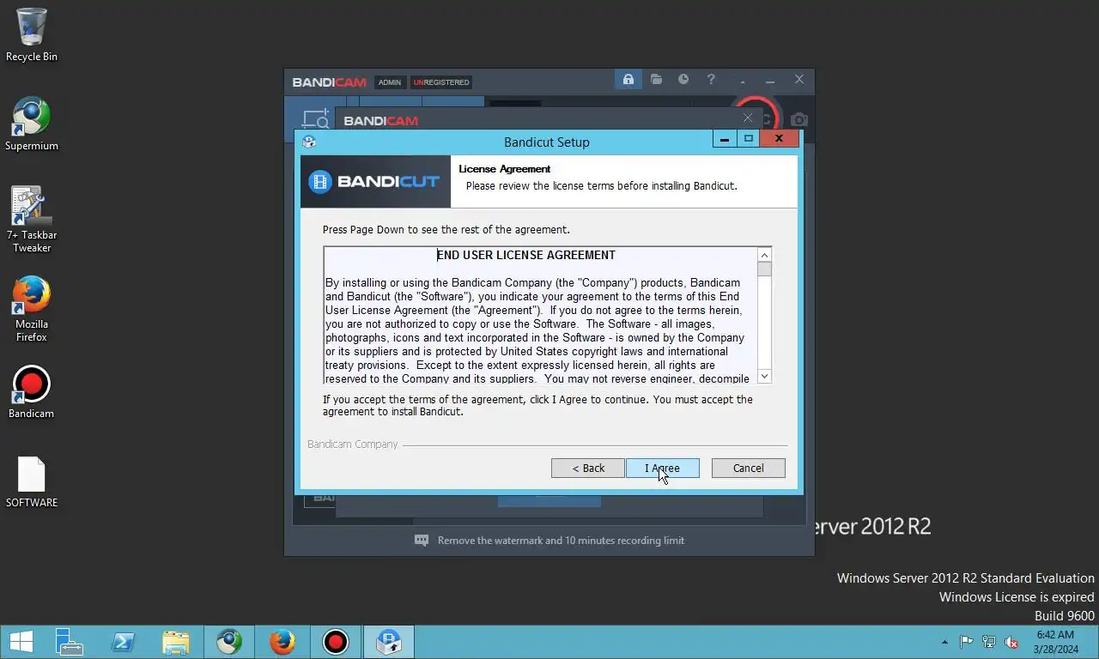Viewport: 1099px width, 659px height.
Task: Show hidden system tray icons arrow
Action: pos(945,642)
